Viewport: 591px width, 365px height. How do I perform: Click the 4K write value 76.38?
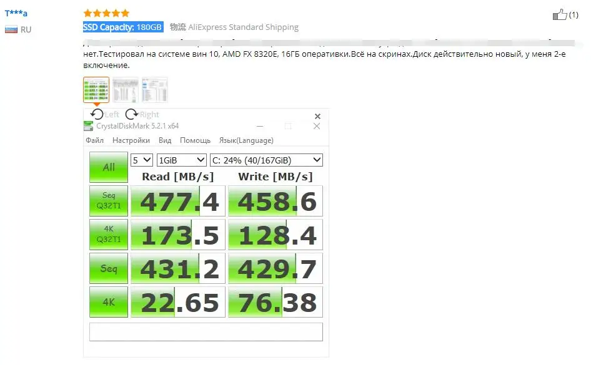tap(276, 302)
